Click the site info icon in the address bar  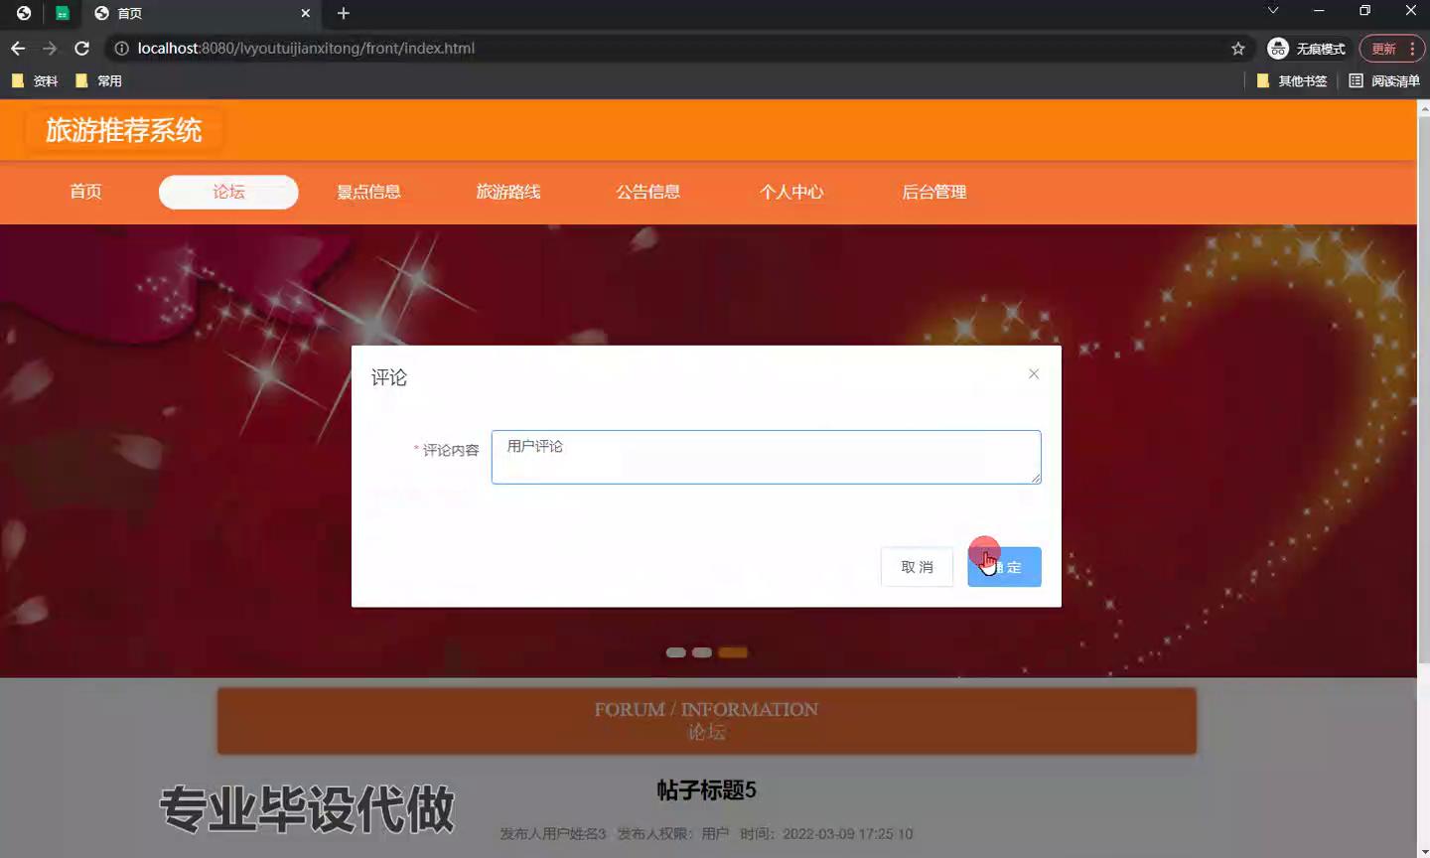pyautogui.click(x=121, y=49)
